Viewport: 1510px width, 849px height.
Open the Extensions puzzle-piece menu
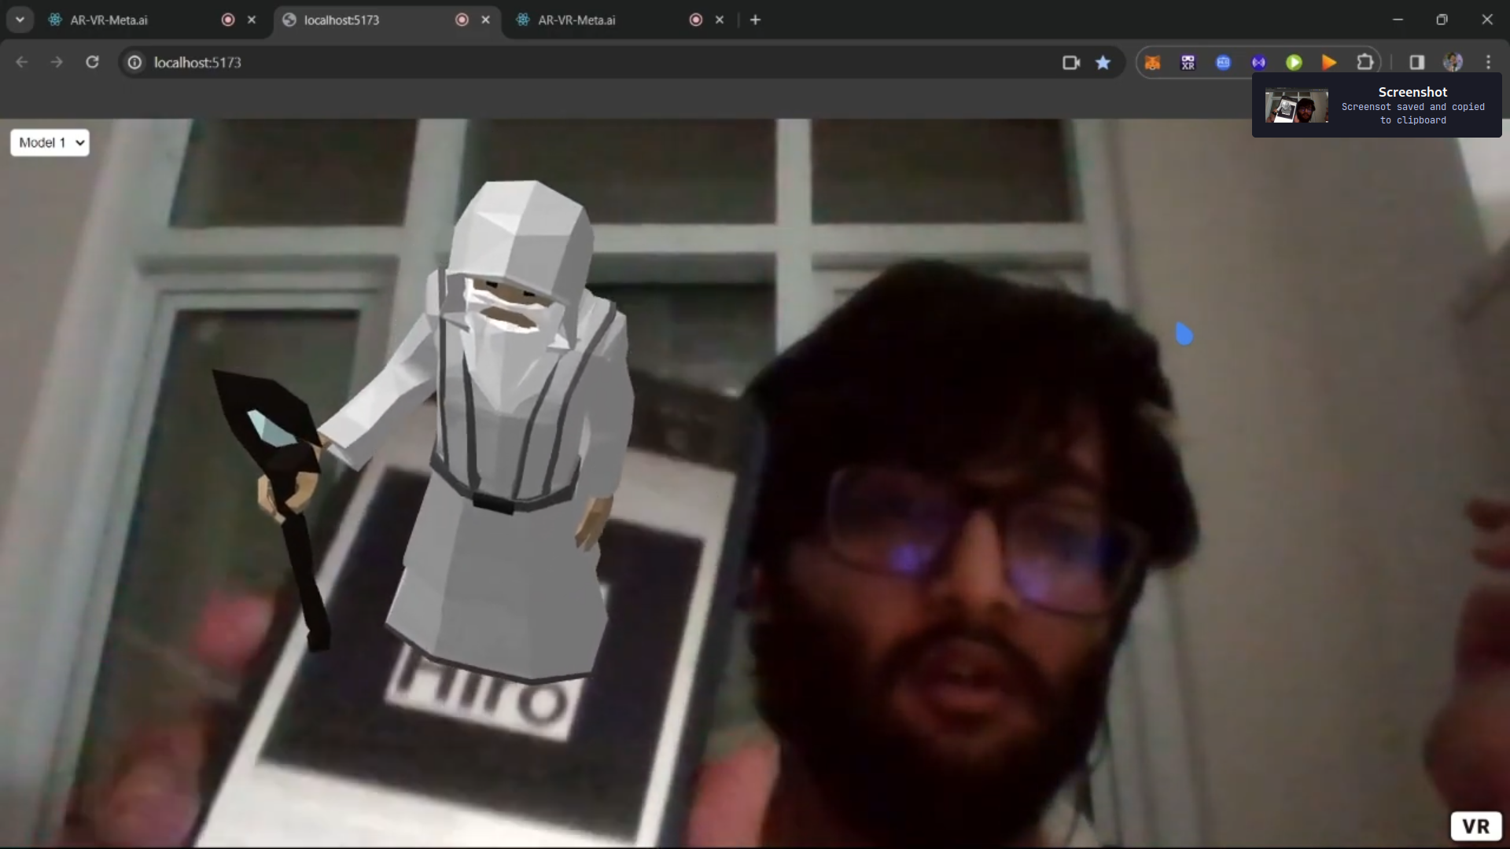tap(1365, 62)
